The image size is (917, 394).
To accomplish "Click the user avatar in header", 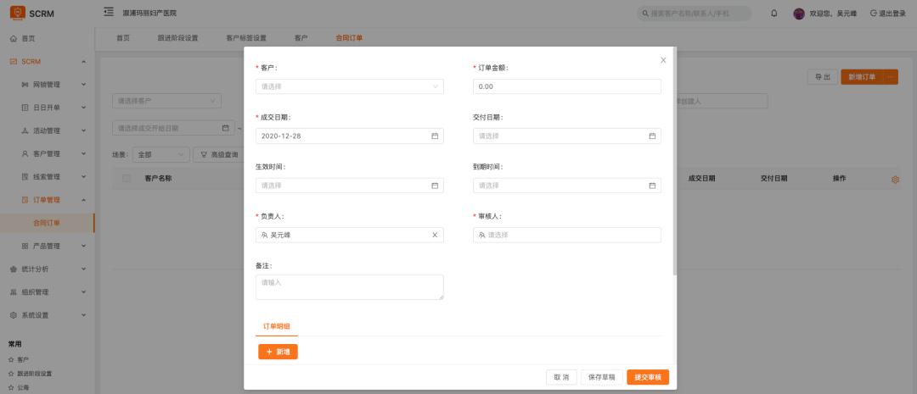I will click(798, 14).
